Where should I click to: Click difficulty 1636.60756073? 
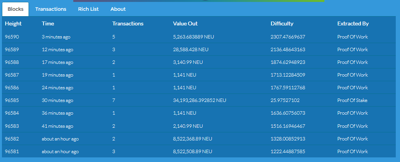pos(288,113)
